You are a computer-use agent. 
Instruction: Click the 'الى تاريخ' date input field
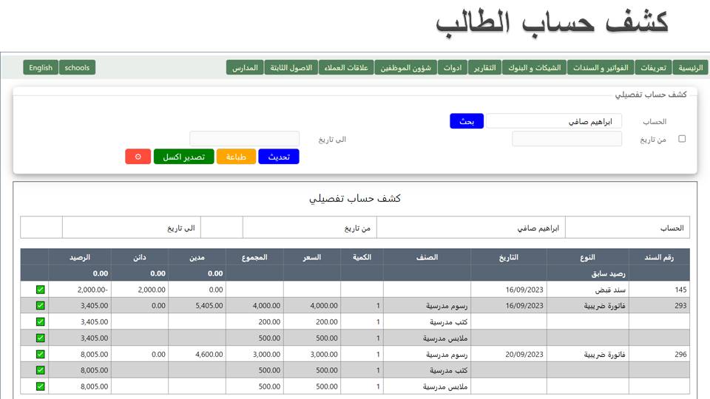(245, 139)
